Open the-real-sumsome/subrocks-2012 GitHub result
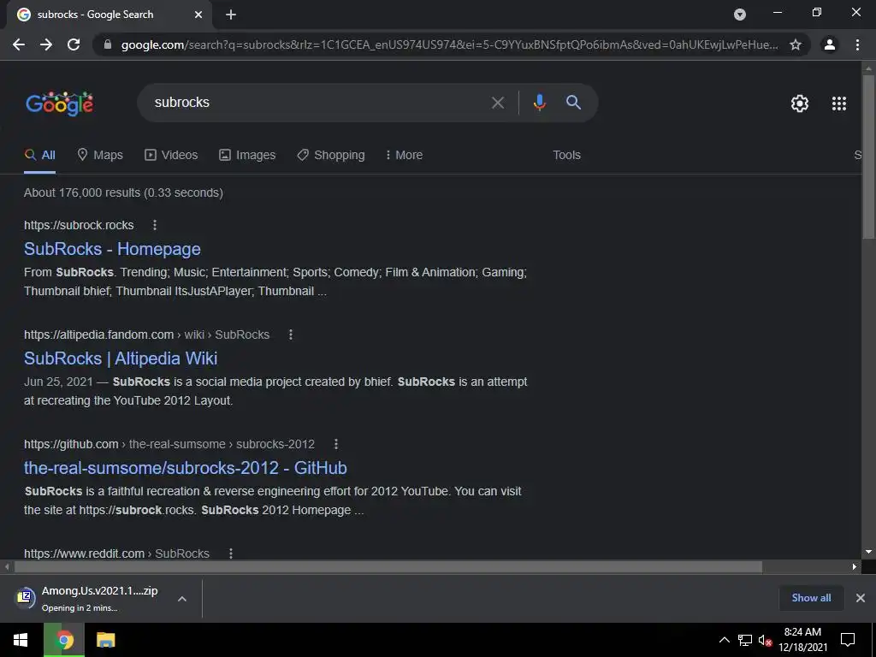Viewport: 876px width, 657px height. point(186,468)
